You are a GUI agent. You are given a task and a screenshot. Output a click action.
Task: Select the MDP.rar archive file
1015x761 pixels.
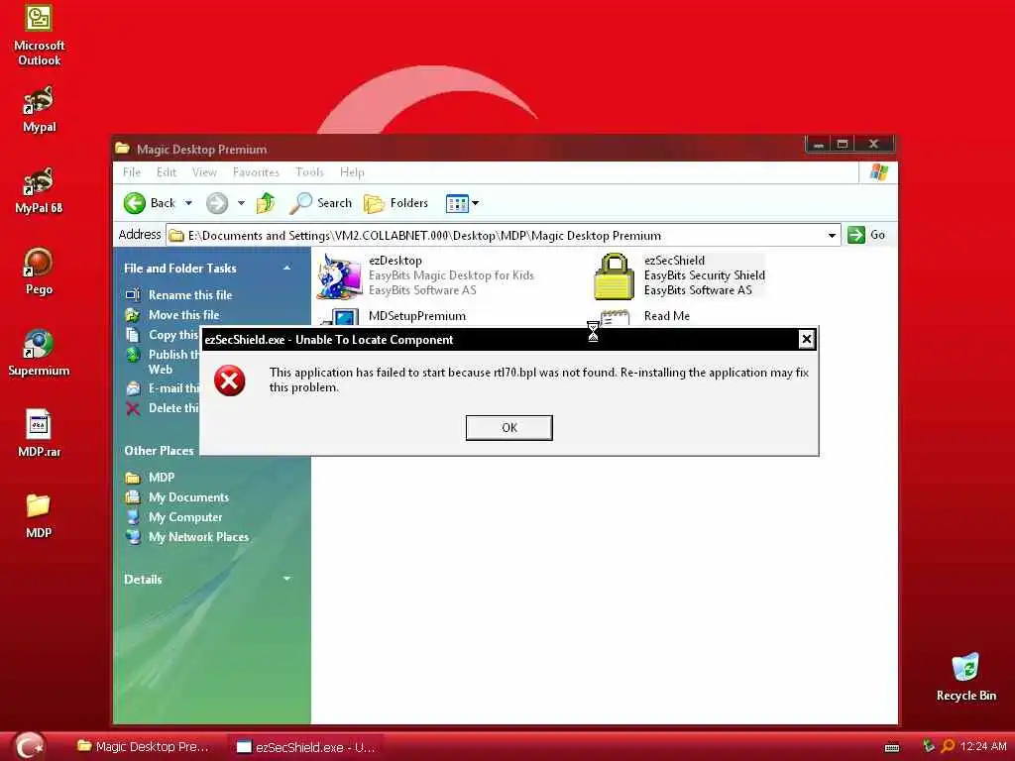pos(39,434)
